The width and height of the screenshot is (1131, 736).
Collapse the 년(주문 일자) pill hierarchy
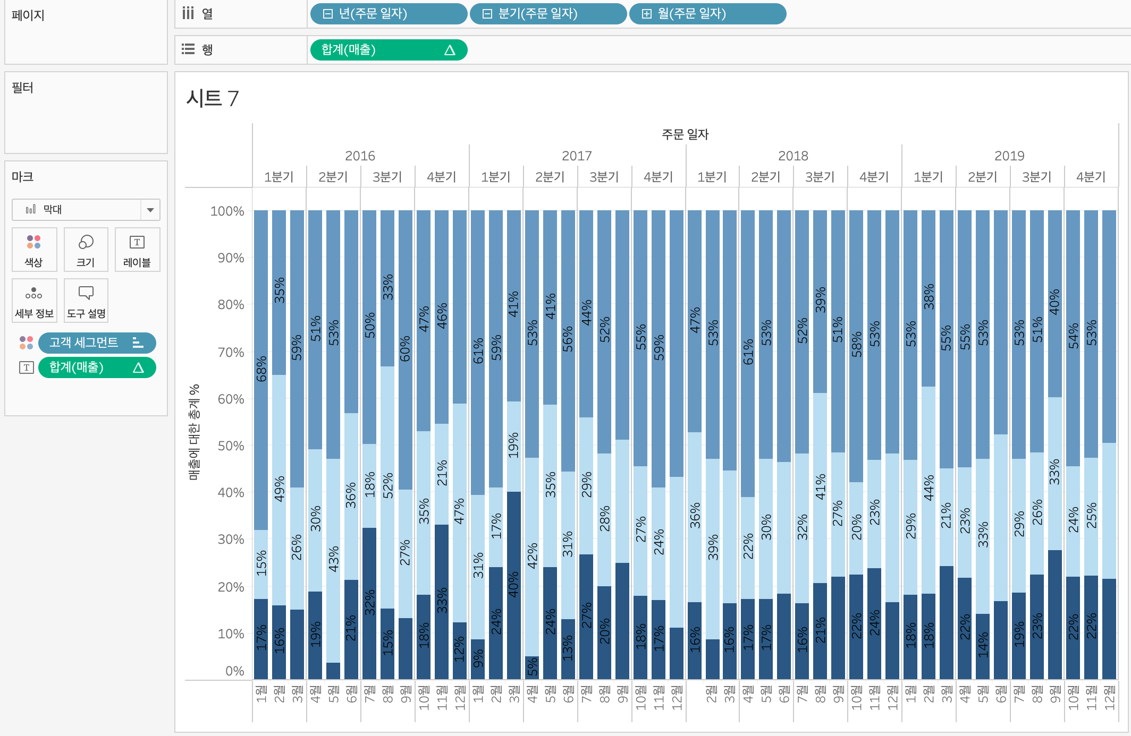pyautogui.click(x=328, y=14)
